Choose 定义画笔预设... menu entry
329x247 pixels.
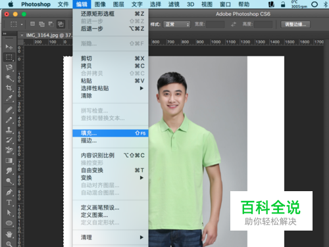tap(111, 208)
